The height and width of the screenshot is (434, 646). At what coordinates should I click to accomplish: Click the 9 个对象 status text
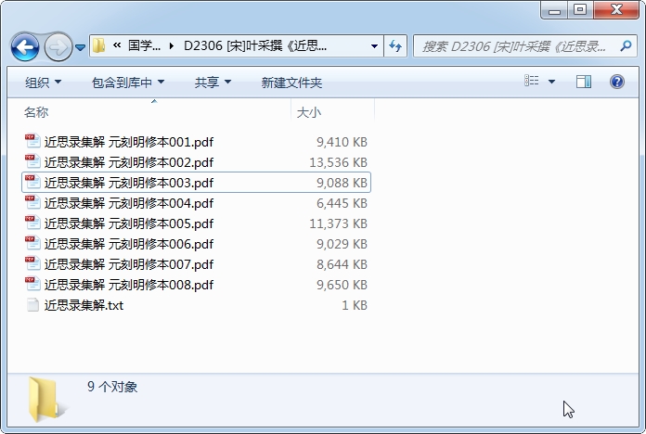(112, 386)
